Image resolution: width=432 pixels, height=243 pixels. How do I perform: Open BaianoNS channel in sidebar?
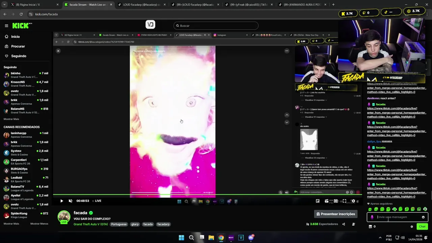[x=26, y=110]
